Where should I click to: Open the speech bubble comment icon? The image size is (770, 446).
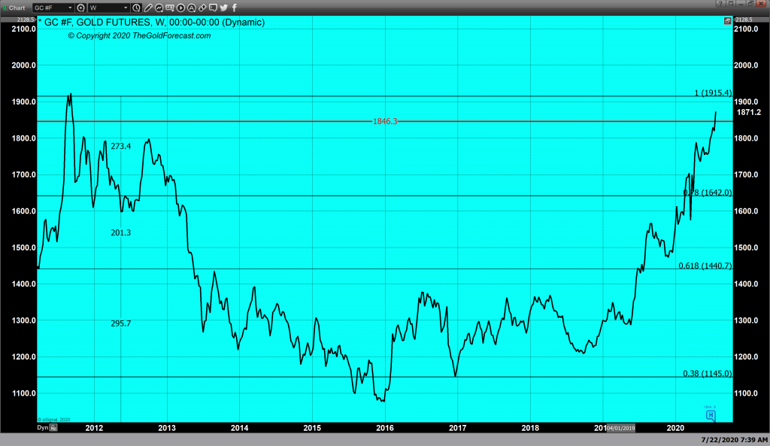coord(214,6)
